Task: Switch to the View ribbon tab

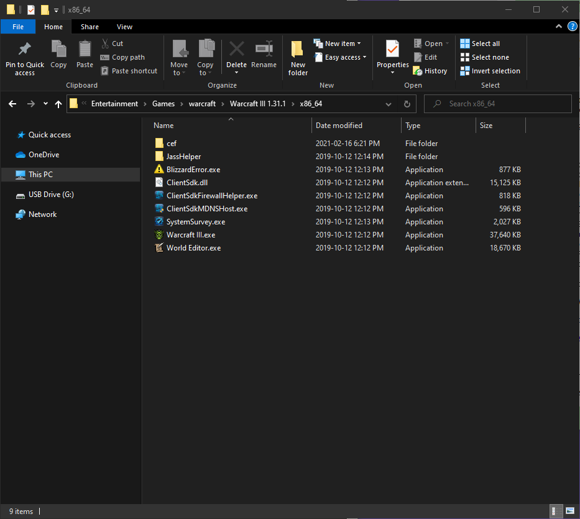Action: click(x=124, y=27)
